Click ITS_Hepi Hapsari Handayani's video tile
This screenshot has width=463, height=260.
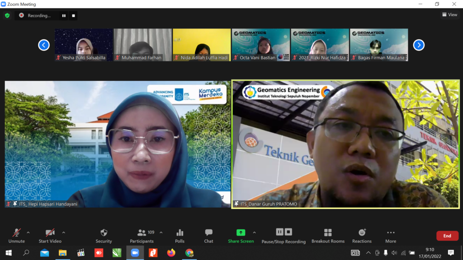118,144
